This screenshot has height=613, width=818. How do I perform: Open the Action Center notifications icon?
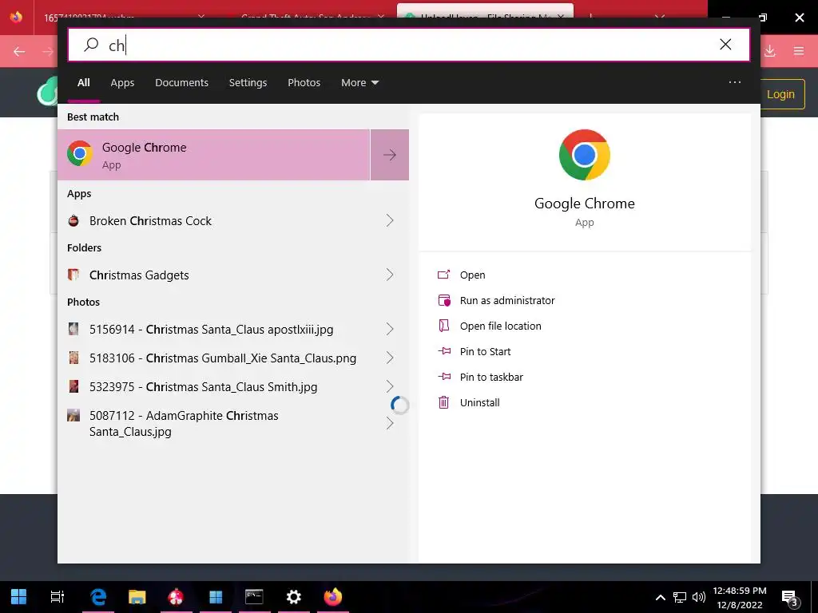pos(790,597)
